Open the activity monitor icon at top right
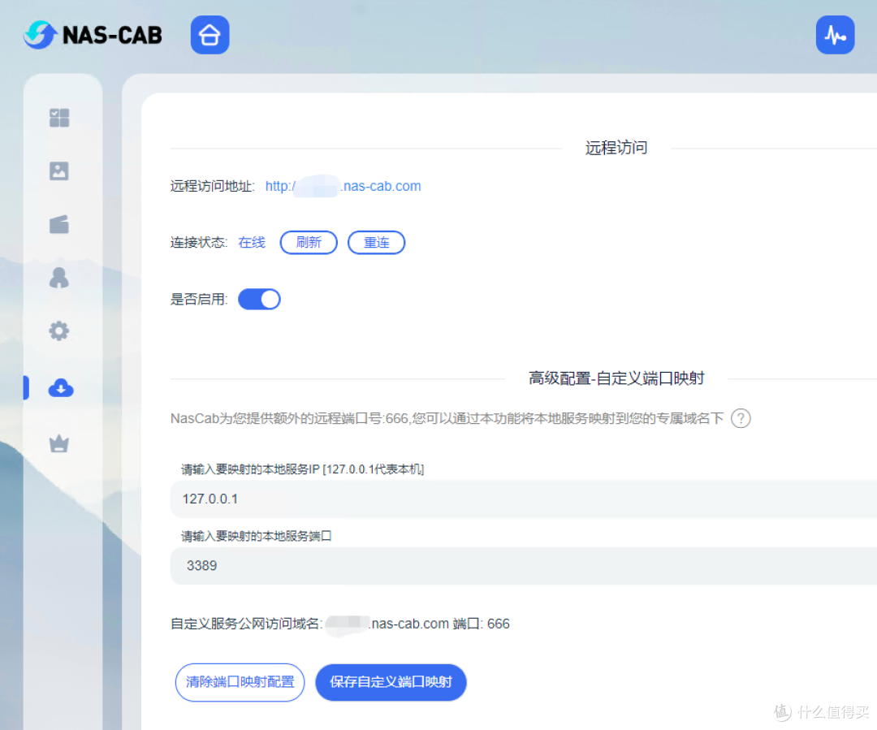The image size is (877, 730). pyautogui.click(x=836, y=35)
